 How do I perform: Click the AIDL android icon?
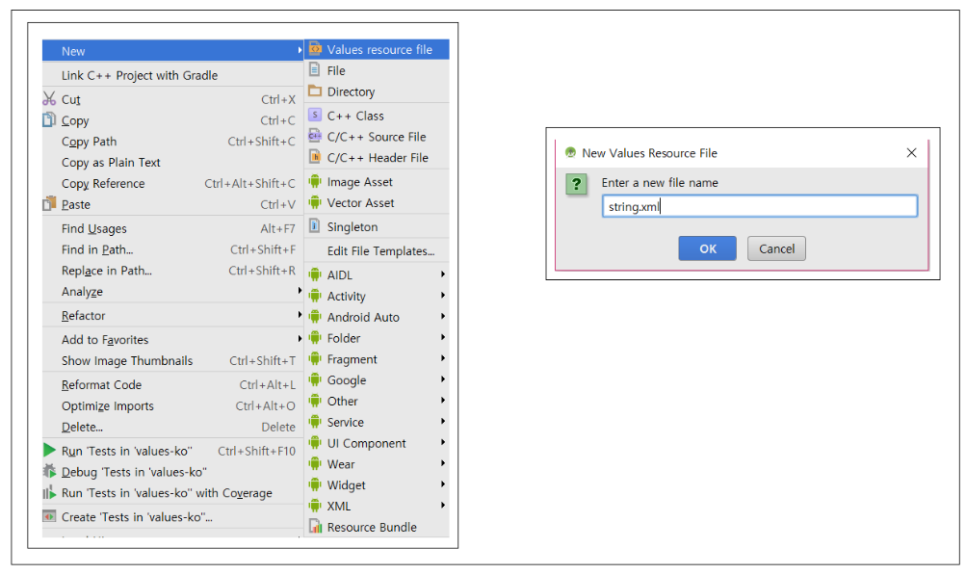[x=315, y=274]
